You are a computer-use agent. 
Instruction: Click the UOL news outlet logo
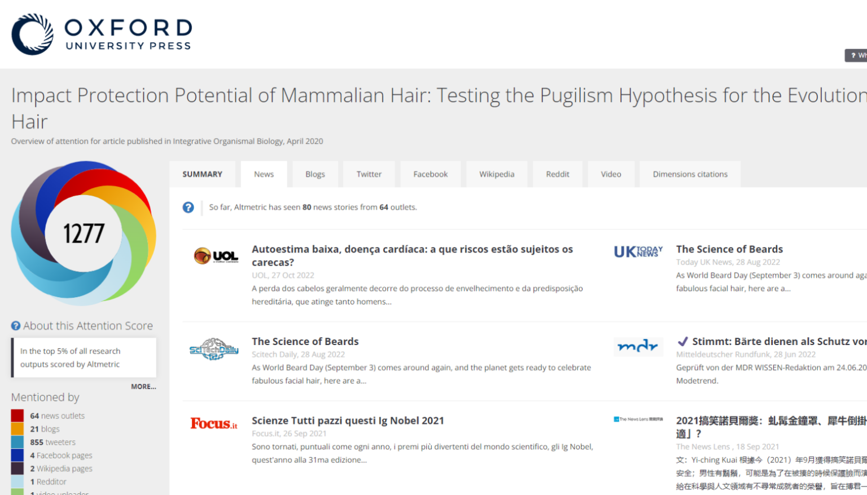tap(216, 257)
